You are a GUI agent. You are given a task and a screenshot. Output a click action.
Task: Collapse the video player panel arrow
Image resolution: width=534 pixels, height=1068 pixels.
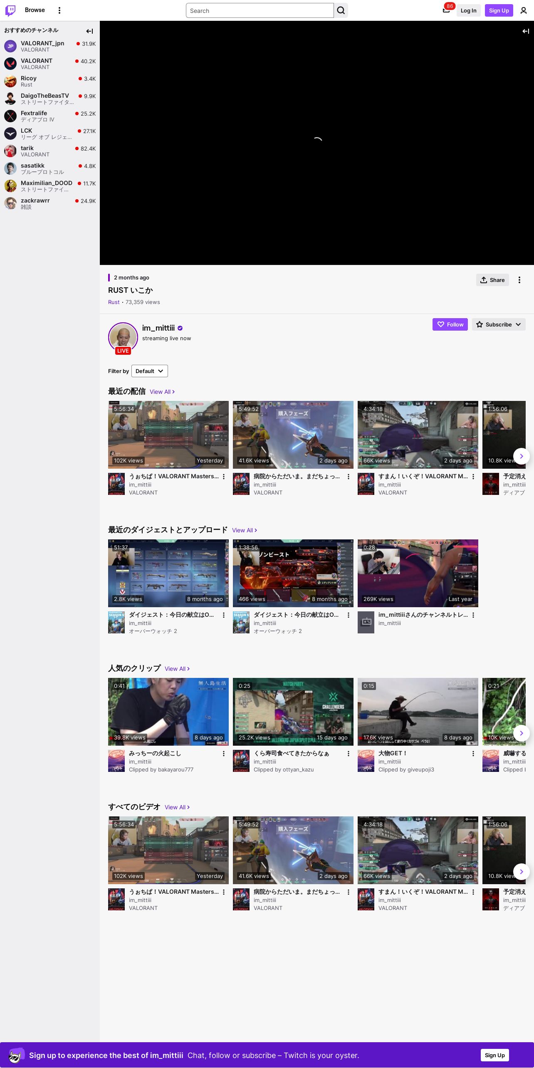coord(526,31)
